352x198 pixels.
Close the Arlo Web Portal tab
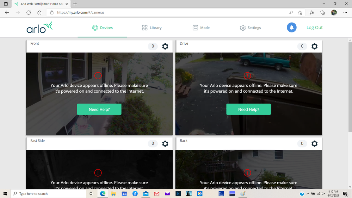point(67,4)
